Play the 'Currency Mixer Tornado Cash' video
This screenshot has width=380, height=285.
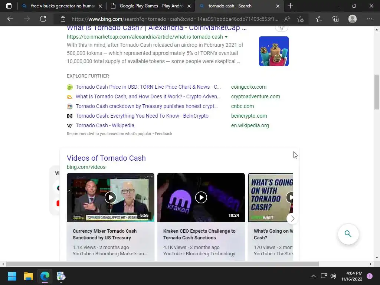click(111, 197)
